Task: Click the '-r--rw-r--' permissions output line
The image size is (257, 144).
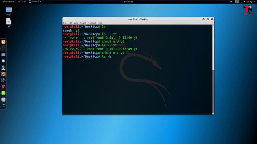Action: pos(100,38)
